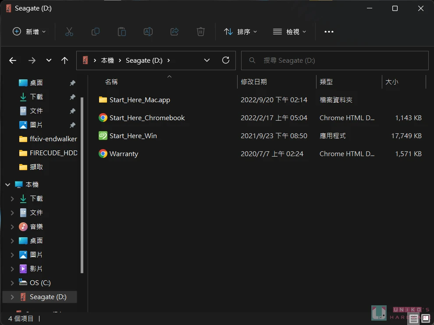This screenshot has width=434, height=325.
Task: Click the Rename icon in toolbar
Action: coord(148,32)
